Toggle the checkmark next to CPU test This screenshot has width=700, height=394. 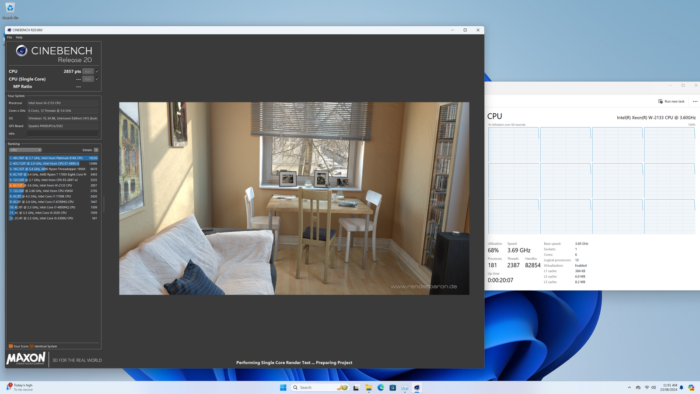tap(97, 71)
